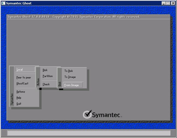Screen dimensions: 177x138
Task: Select the highlighted From Image entry
Action: (73, 85)
